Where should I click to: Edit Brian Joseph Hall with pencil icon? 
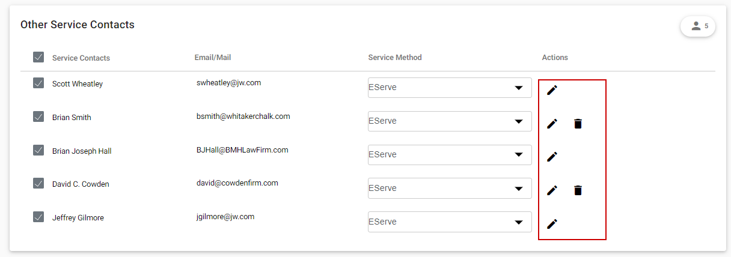pos(552,157)
